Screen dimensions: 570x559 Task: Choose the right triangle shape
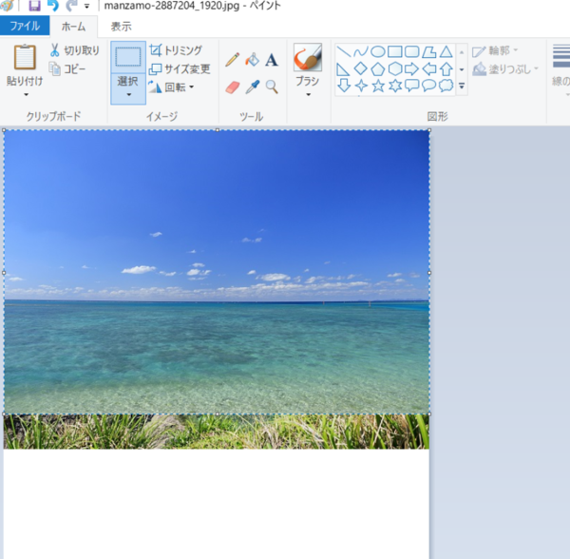(x=343, y=69)
